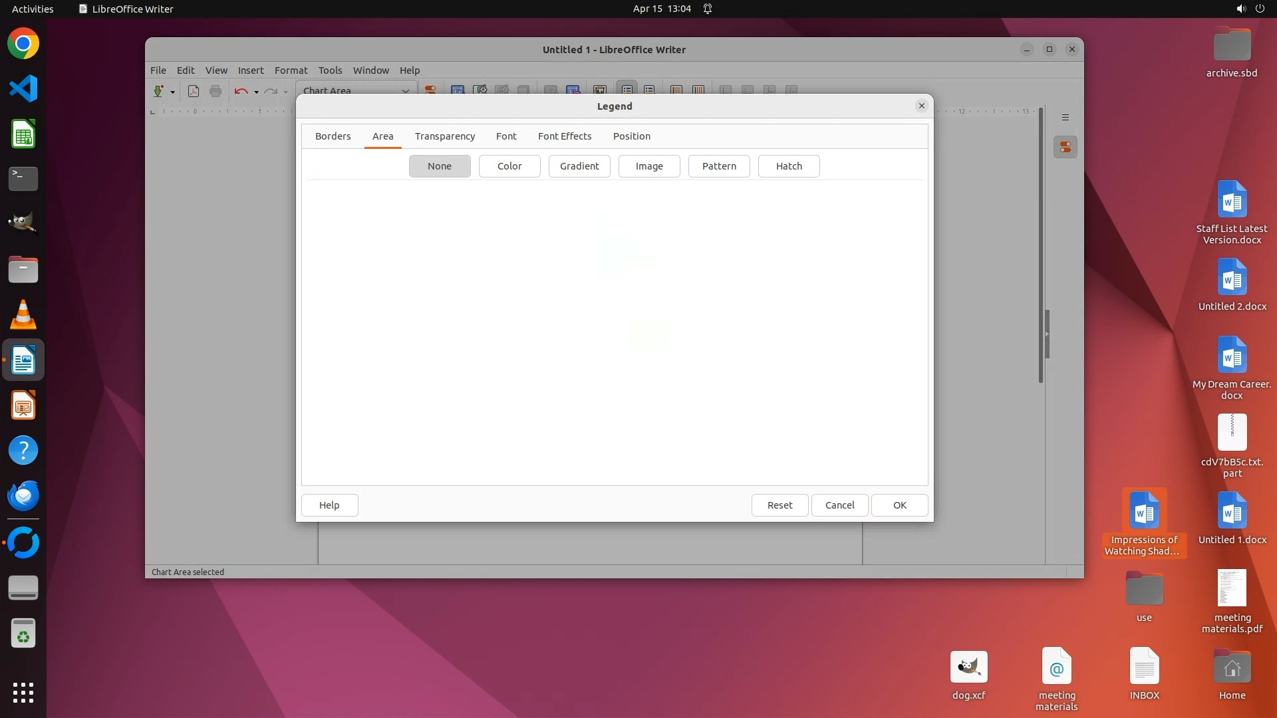
Task: Open the sidebar settings hamburger icon
Action: 1065,118
